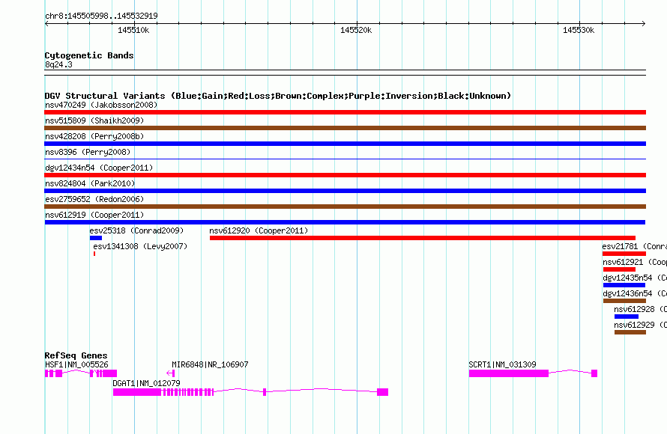Click the nsv612928 blue bar
The width and height of the screenshot is (667, 434).
click(x=627, y=317)
